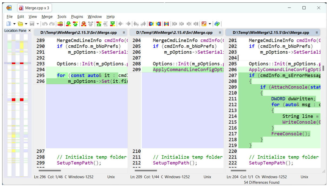
Task: Close the Location Pane
Action: coord(29,31)
